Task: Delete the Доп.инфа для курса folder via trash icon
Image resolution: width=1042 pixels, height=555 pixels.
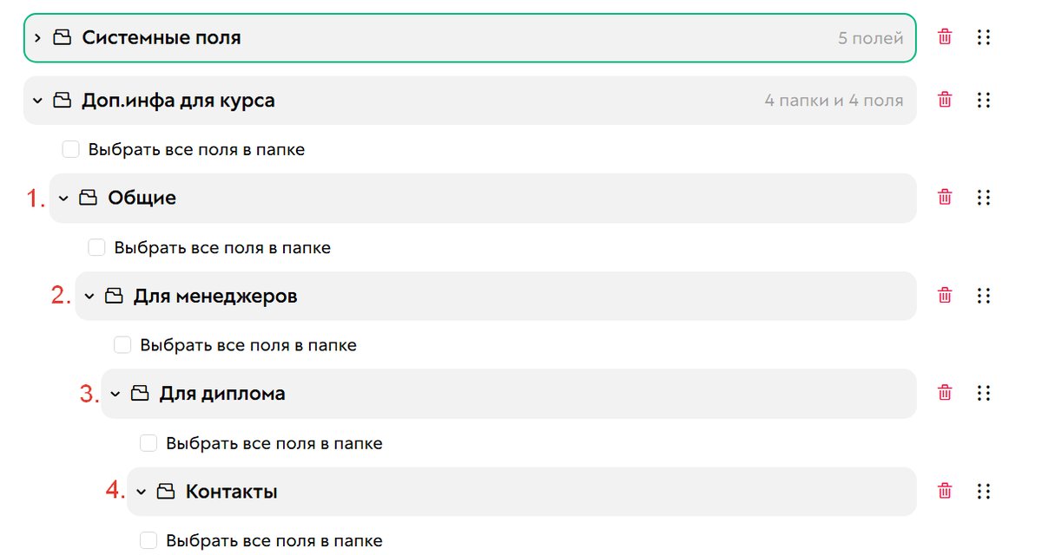Action: (x=945, y=100)
